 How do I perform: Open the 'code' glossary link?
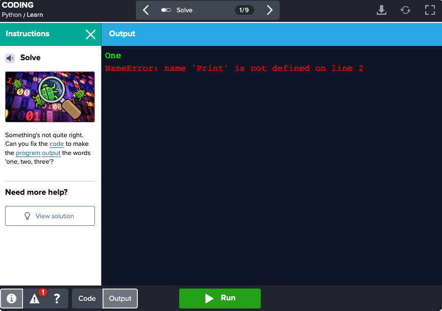[57, 144]
